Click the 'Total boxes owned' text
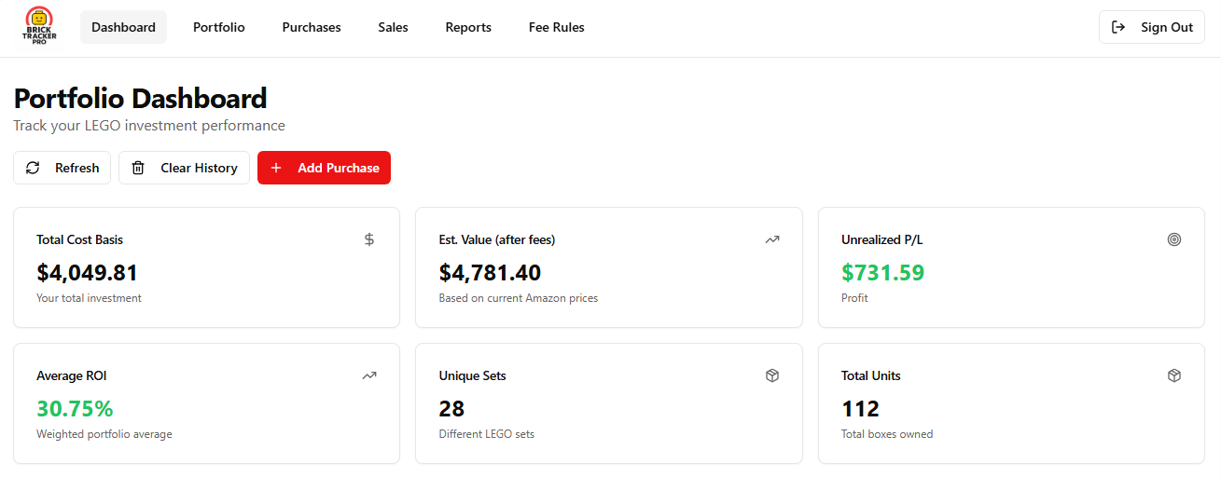This screenshot has width=1221, height=477. click(x=887, y=434)
